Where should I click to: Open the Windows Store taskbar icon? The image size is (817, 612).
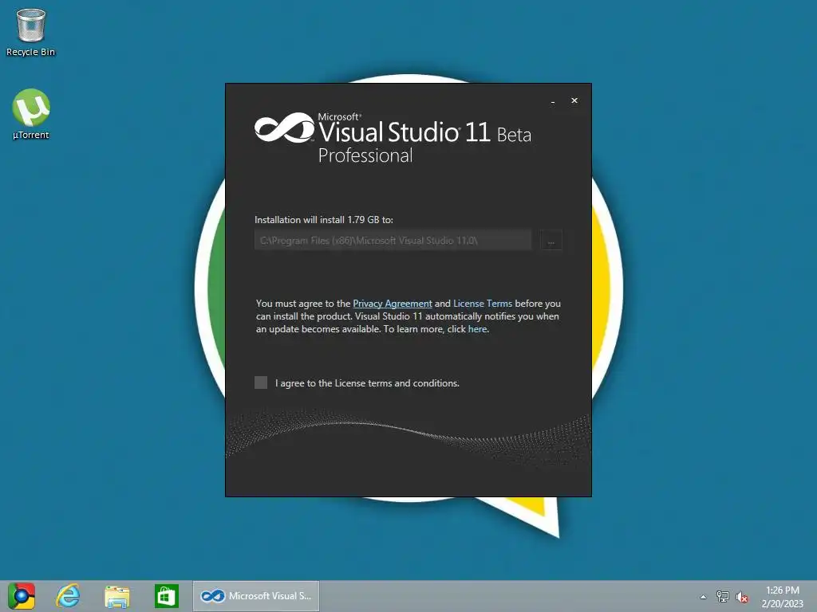click(167, 596)
